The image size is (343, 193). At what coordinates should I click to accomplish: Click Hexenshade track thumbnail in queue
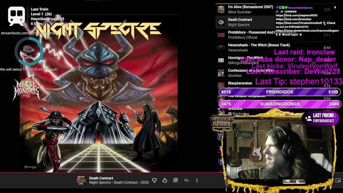pyautogui.click(x=221, y=48)
